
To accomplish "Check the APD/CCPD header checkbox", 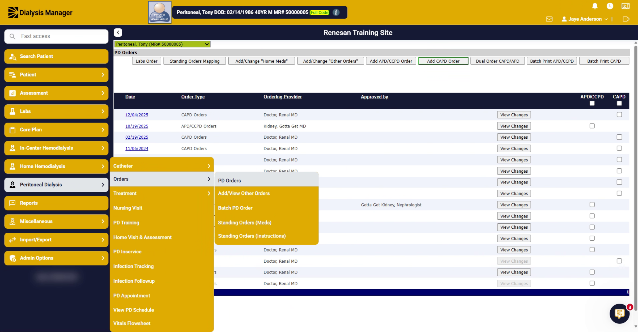I will [592, 103].
